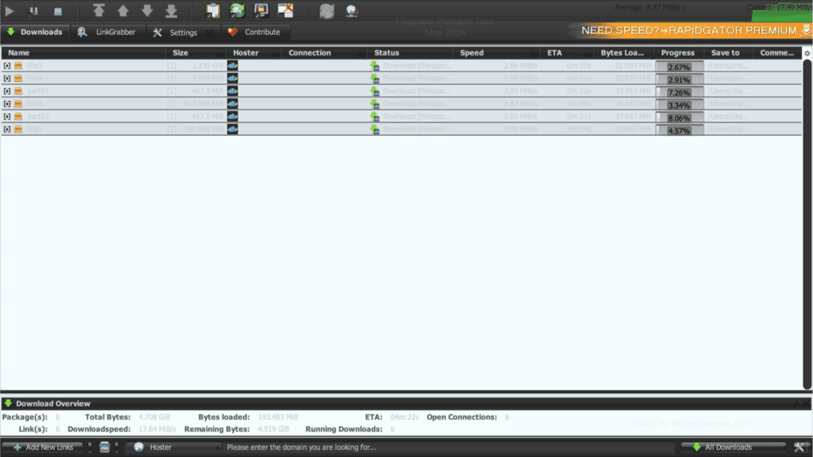Viewport: 813px width, 457px height.
Task: Start downloads with the play icon
Action: click(x=10, y=10)
